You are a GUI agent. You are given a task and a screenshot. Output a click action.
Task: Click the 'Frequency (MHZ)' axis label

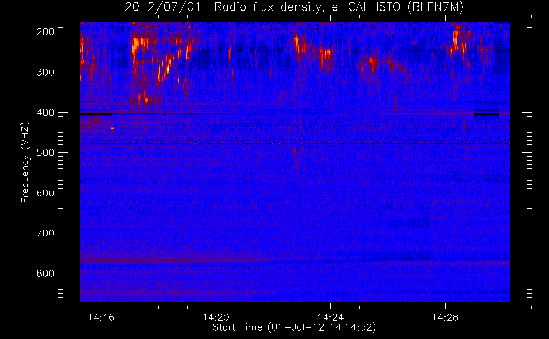pyautogui.click(x=25, y=162)
